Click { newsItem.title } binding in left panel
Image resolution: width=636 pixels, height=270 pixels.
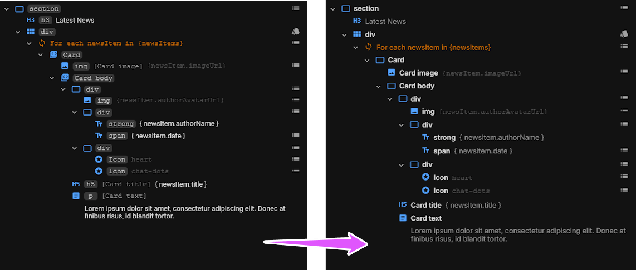pos(180,184)
